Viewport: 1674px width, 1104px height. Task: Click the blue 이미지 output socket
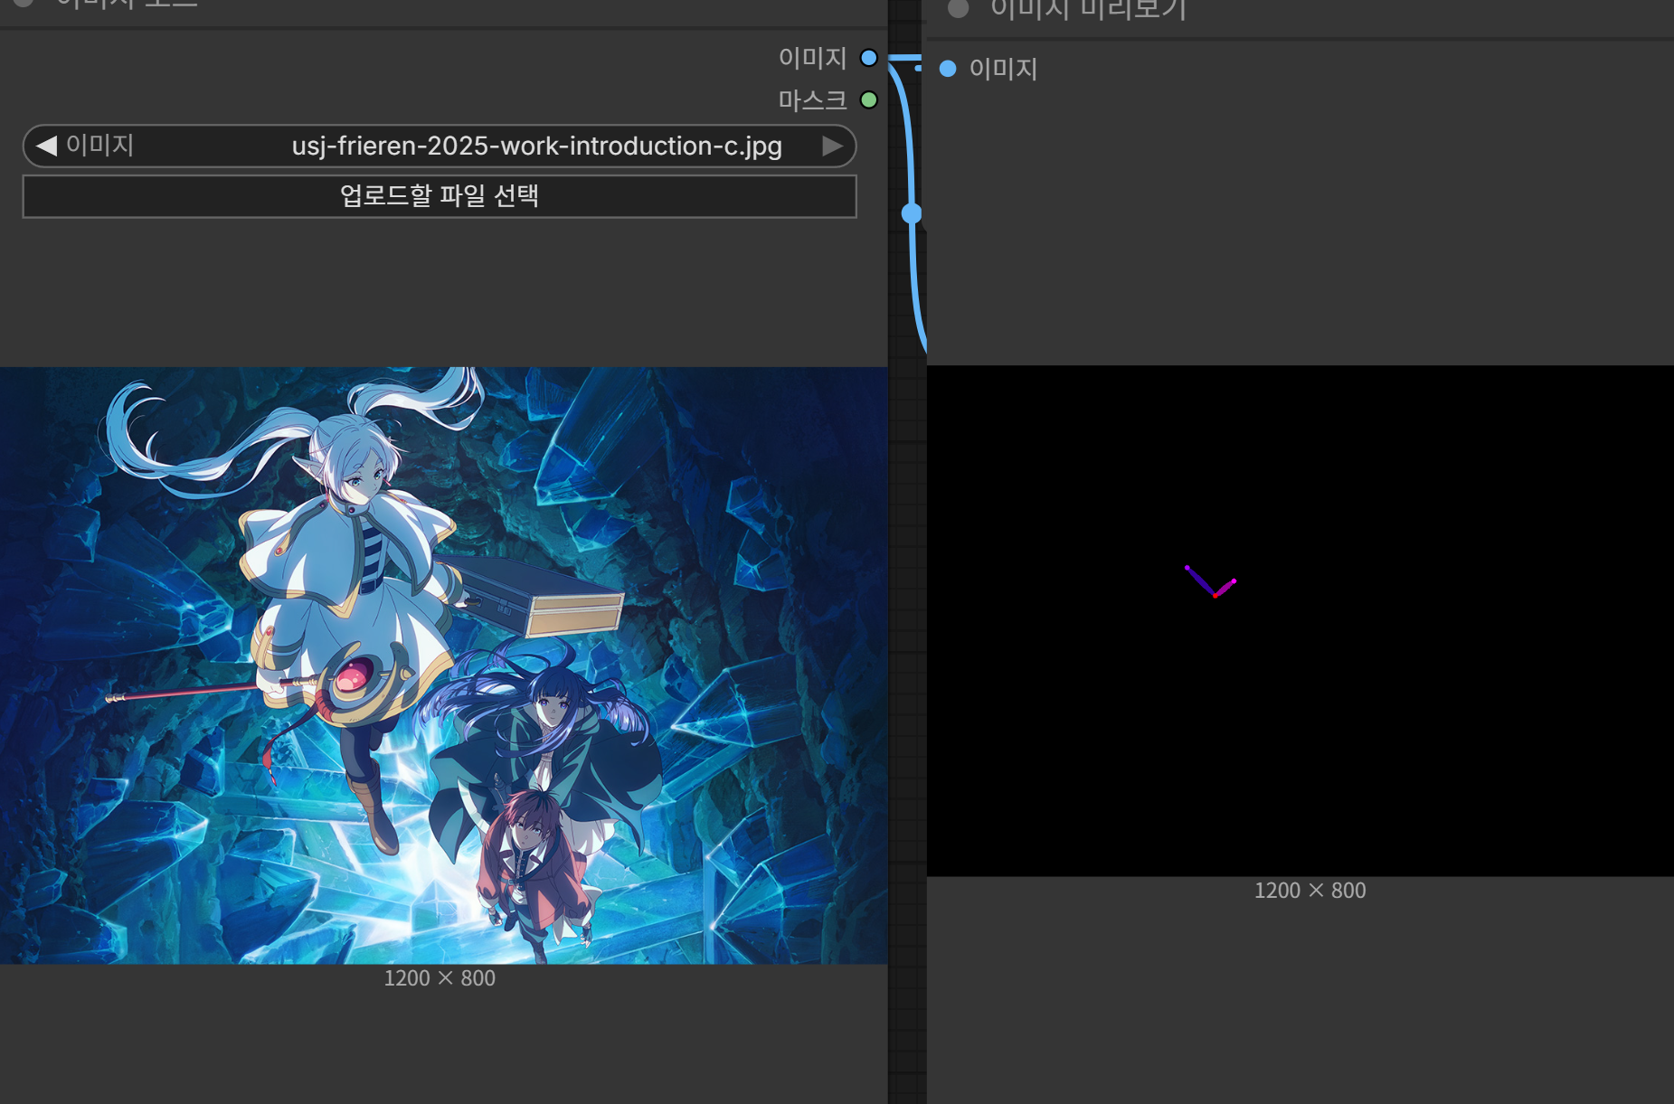tap(869, 58)
